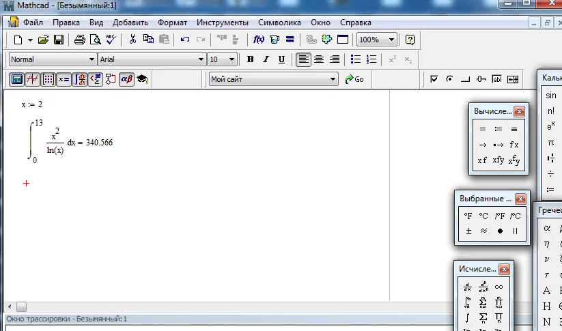
Task: Open the Инструменты menu
Action: pos(222,23)
